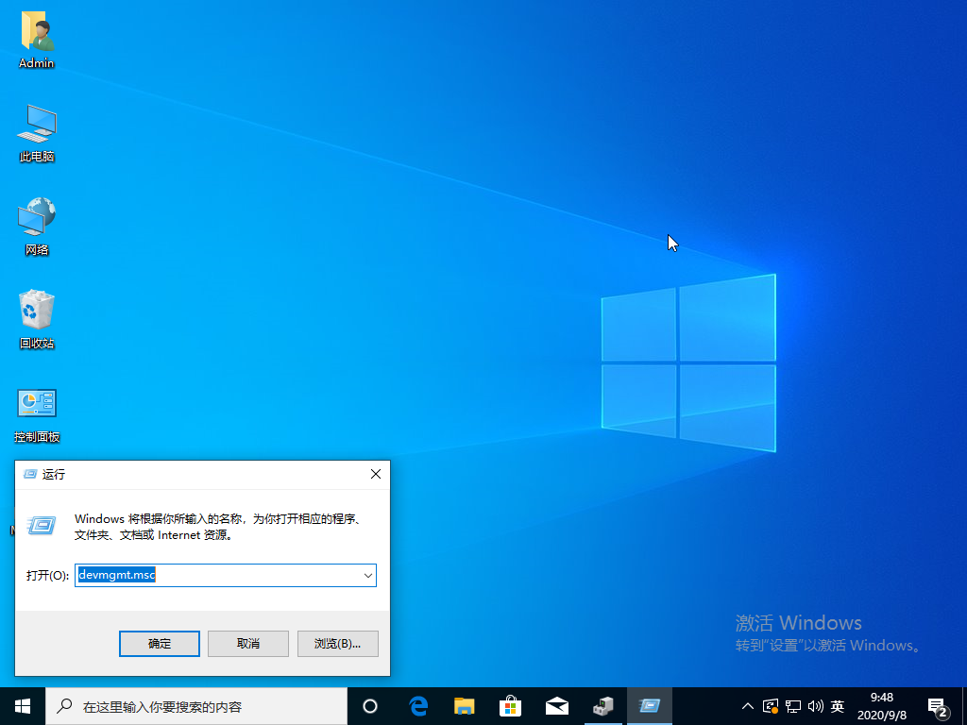Open the 网络 desktop icon
Screen dimensions: 967x725
[x=36, y=225]
